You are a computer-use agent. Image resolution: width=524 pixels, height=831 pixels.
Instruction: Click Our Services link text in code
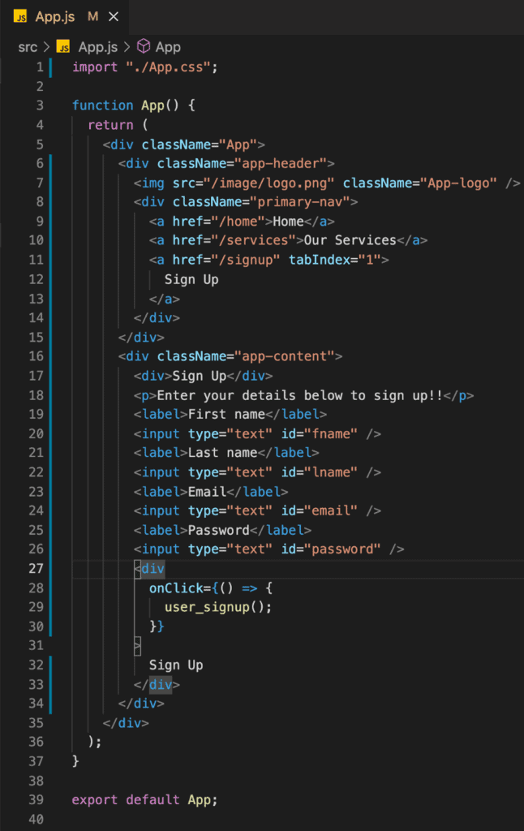coord(350,240)
